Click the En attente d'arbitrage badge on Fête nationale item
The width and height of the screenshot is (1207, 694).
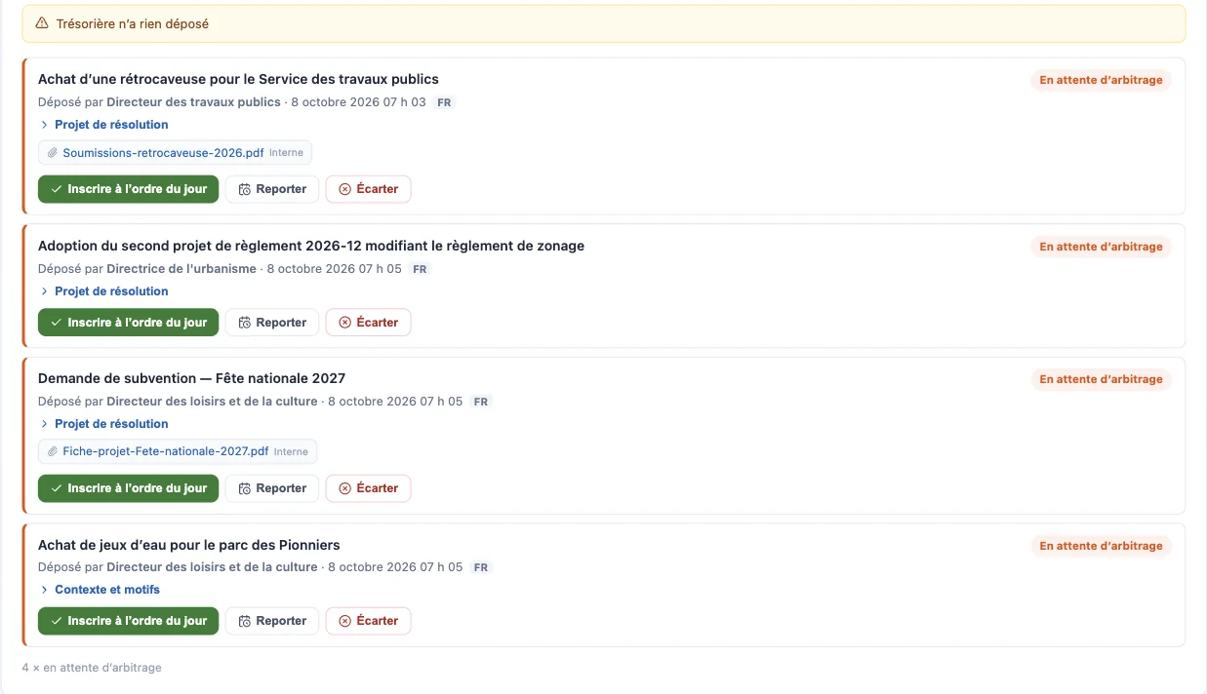pyautogui.click(x=1101, y=380)
